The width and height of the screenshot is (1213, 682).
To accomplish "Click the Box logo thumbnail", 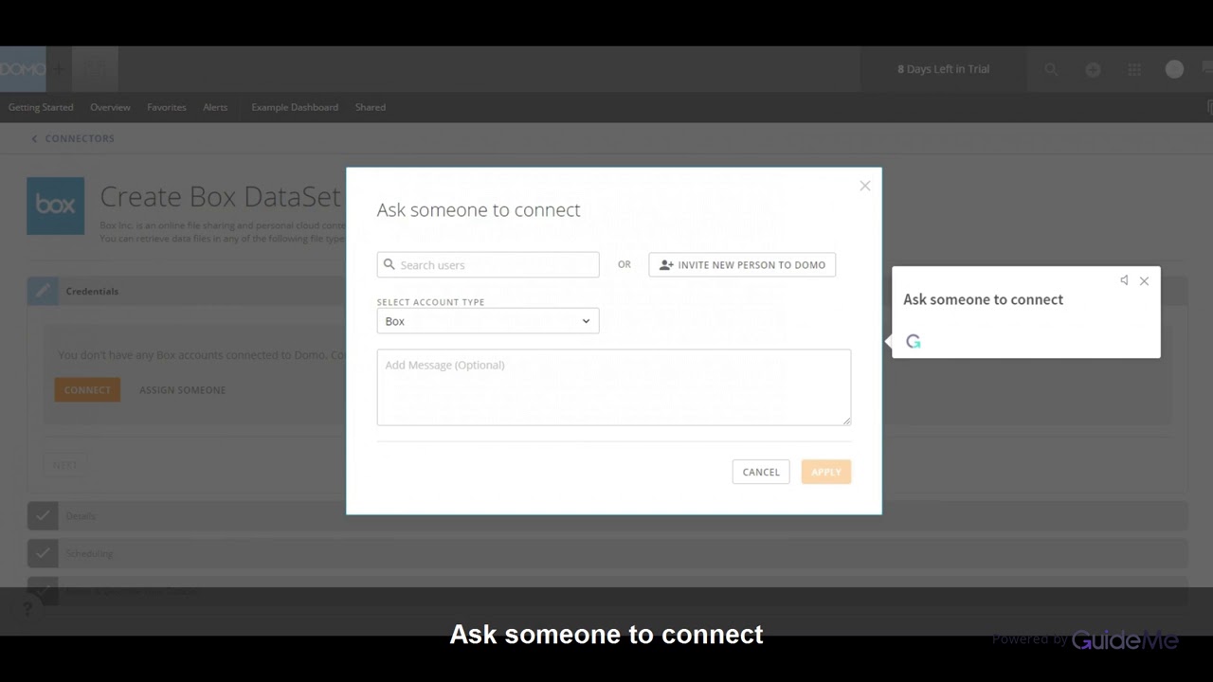I will click(x=55, y=206).
